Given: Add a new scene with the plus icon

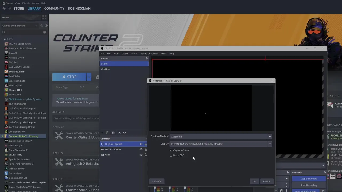Looking at the screenshot, I should pyautogui.click(x=102, y=133).
